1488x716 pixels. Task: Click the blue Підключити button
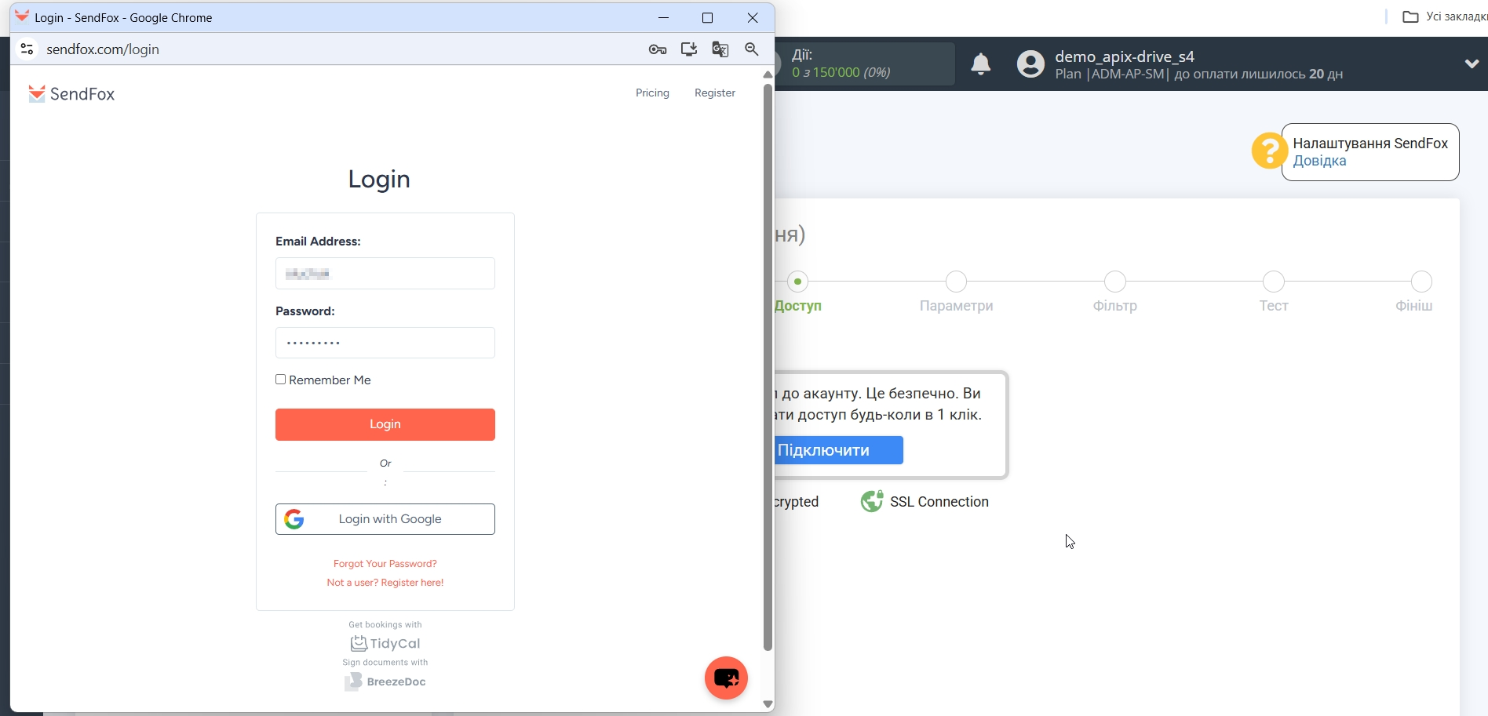click(x=838, y=450)
